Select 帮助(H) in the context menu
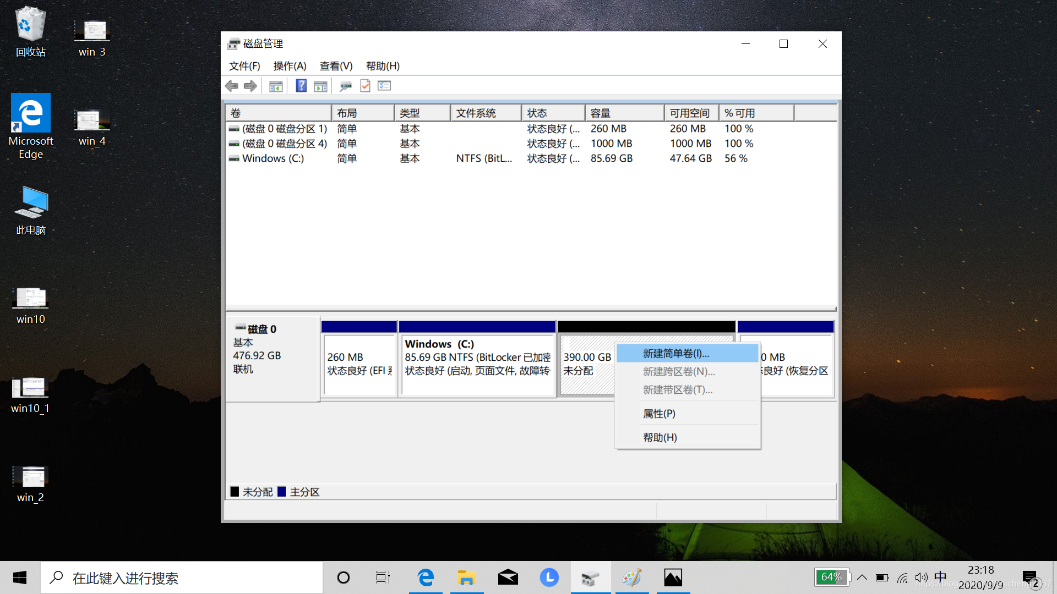Image resolution: width=1057 pixels, height=594 pixels. pyautogui.click(x=660, y=437)
